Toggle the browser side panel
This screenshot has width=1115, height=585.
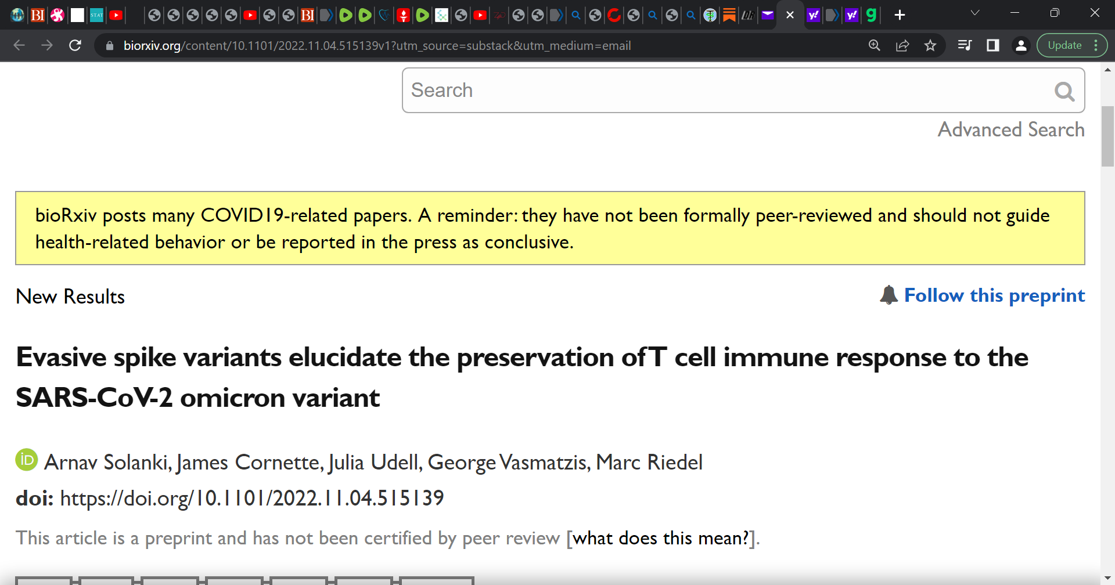pos(993,45)
